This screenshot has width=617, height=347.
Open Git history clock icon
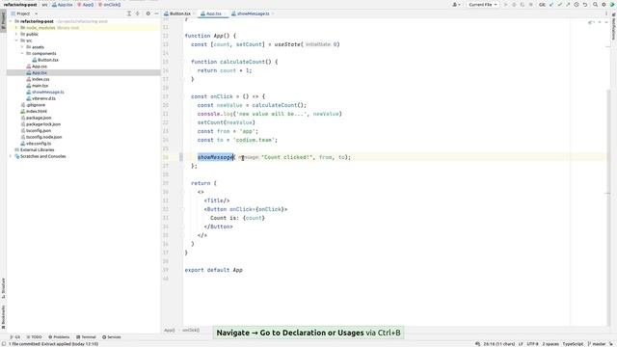point(577,5)
